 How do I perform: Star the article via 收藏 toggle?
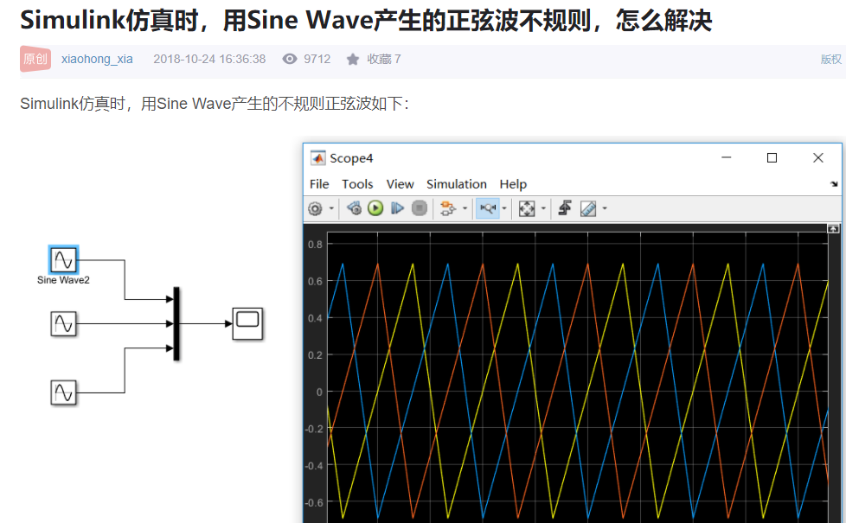(362, 59)
